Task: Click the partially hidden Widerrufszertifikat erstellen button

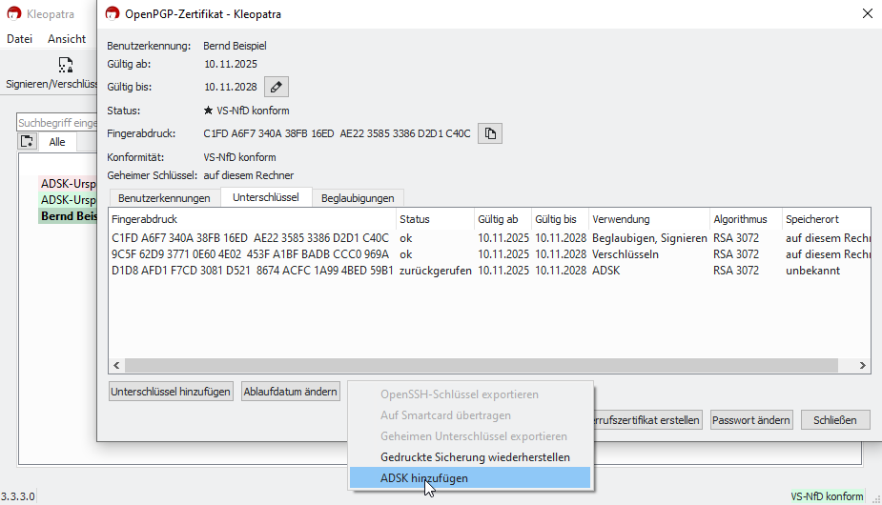Action: coord(647,420)
